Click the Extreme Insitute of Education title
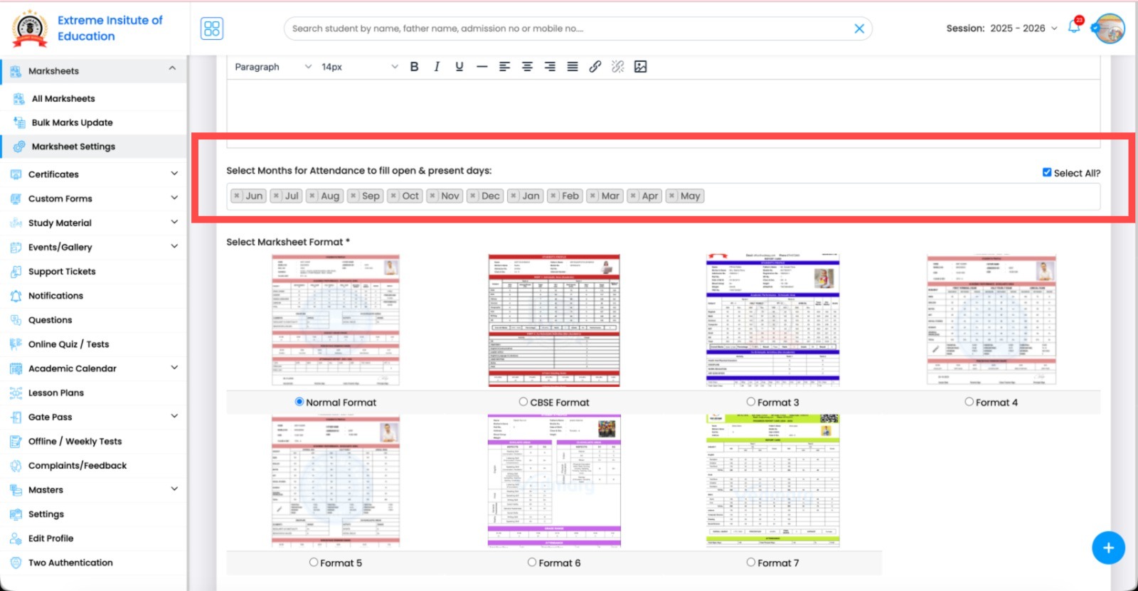The height and width of the screenshot is (591, 1138). click(110, 28)
